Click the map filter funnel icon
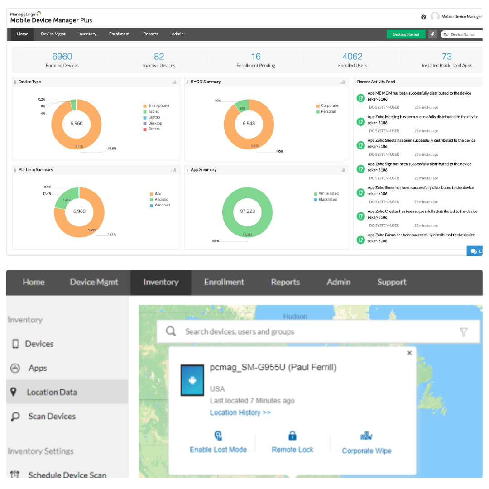 (463, 332)
